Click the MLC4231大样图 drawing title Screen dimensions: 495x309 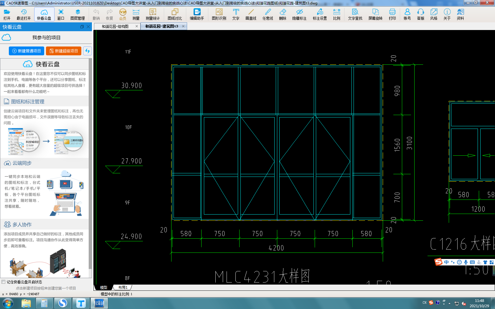262,277
